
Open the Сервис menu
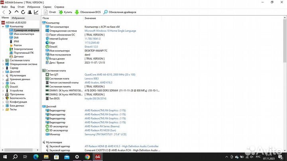tap(47, 7)
